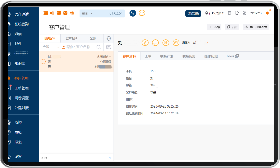Switch to the 公海客户 tab
The width and height of the screenshot is (280, 168).
click(71, 39)
